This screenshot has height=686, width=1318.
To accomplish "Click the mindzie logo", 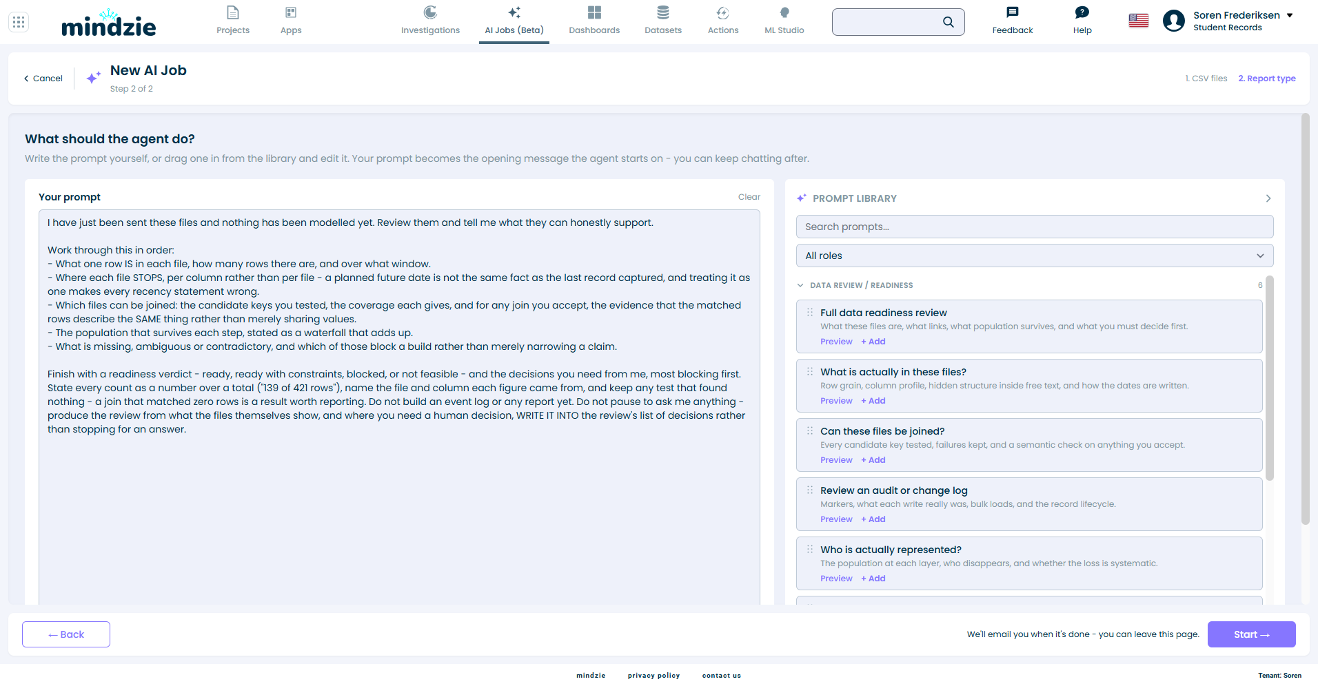I will point(109,23).
